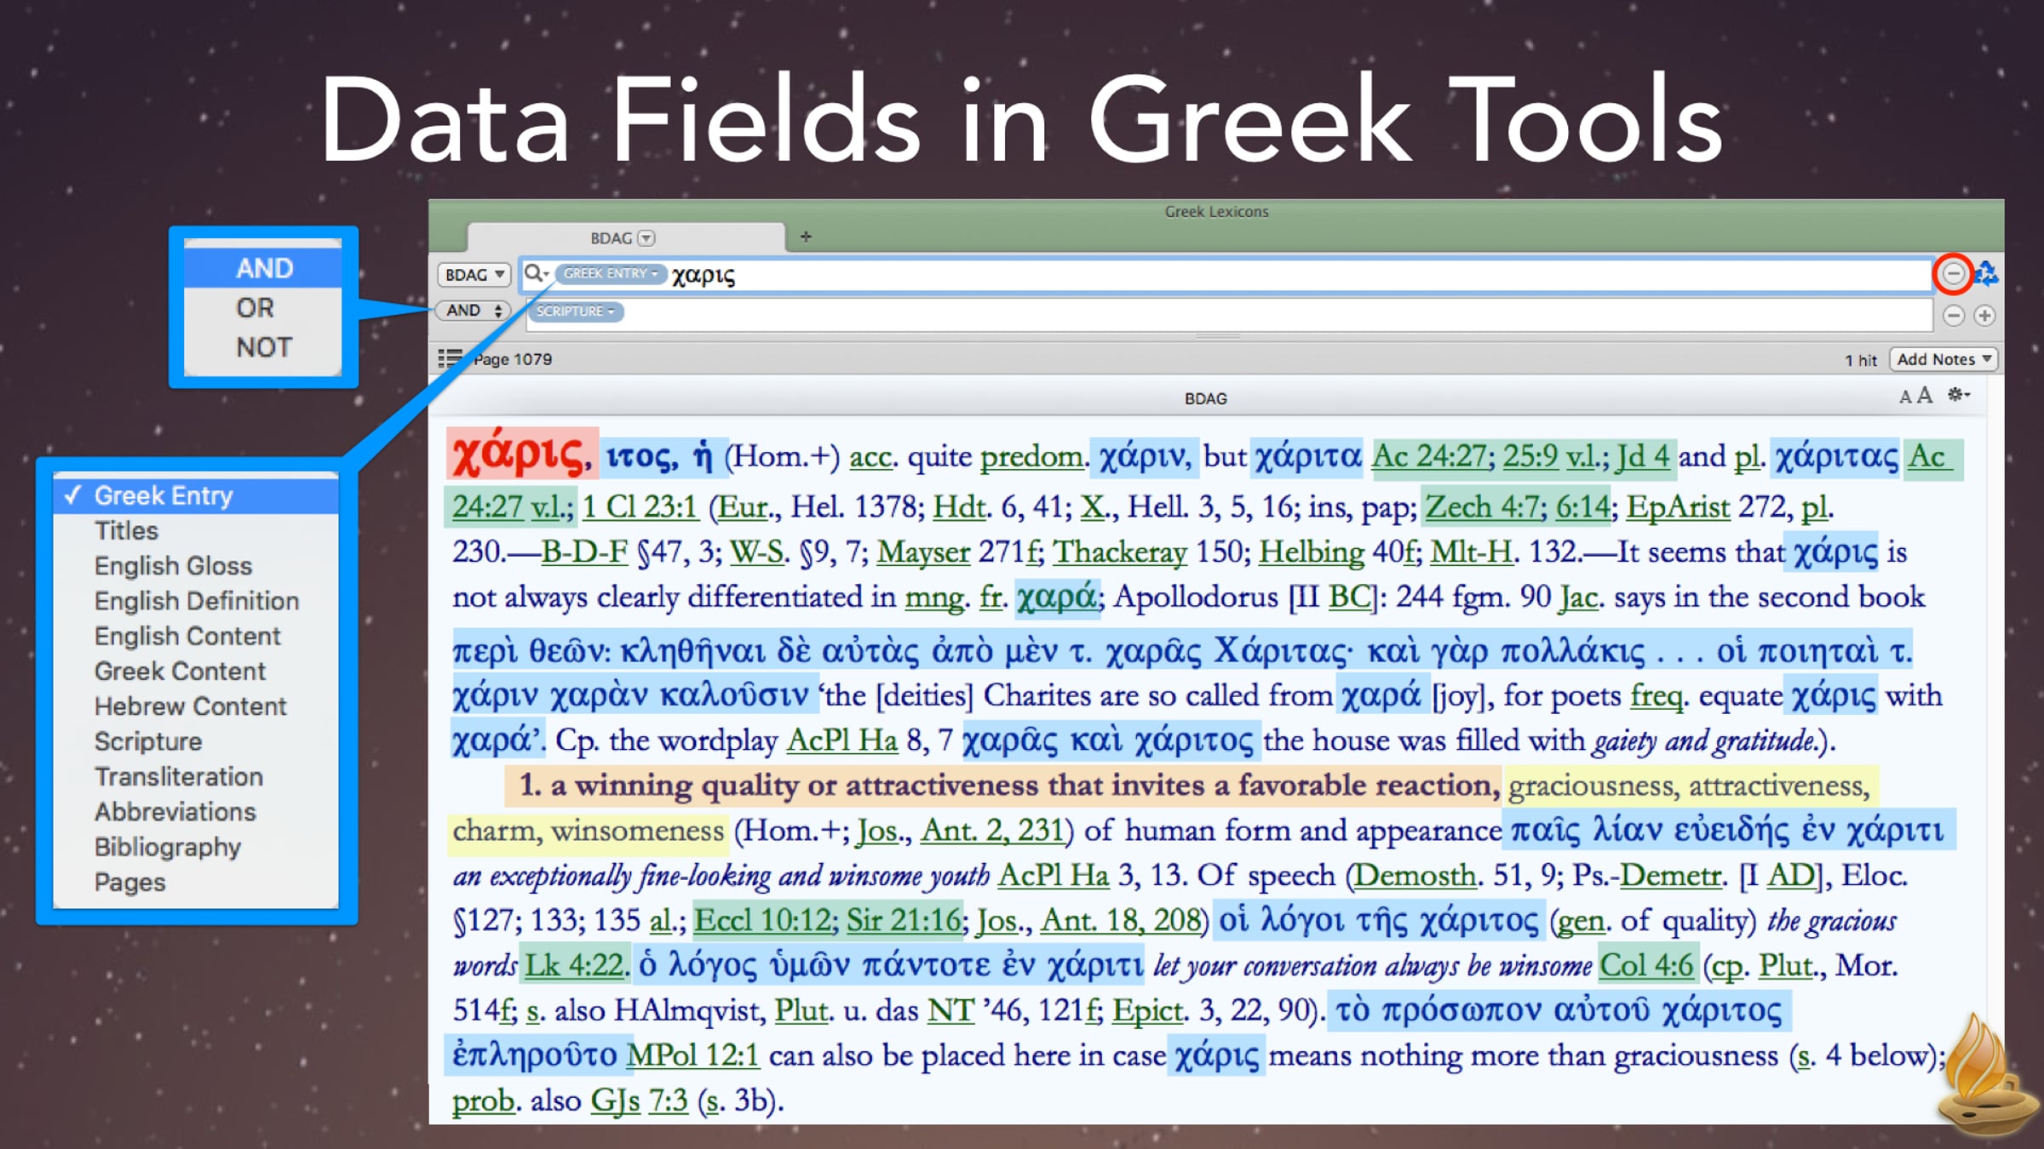The width and height of the screenshot is (2044, 1149).
Task: Add a search row with plus icon
Action: (x=1985, y=316)
